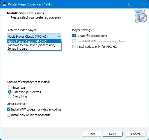
Task: Pick Windows Media Player (modern app) option
Action: [34, 45]
